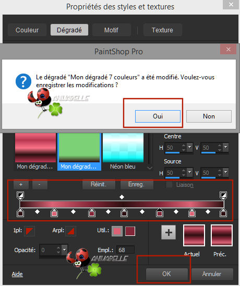240x286 pixels.
Task: Select the opacity midpoint diamond above the gradient bar
Action: 122,197
